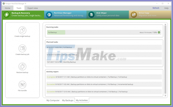
Task: Click the File transfer label
Action: click(x=22, y=91)
